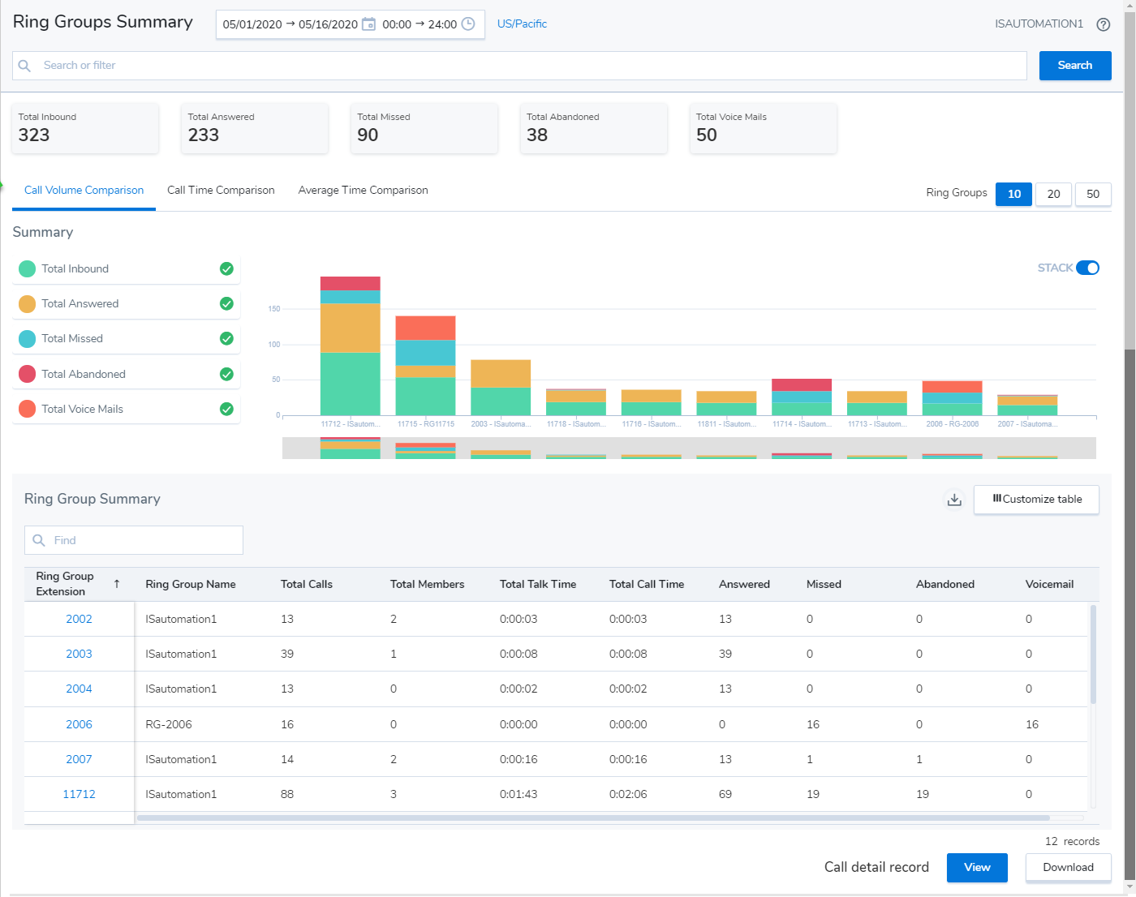
Task: Click the columns icon on Customize table
Action: coord(996,500)
